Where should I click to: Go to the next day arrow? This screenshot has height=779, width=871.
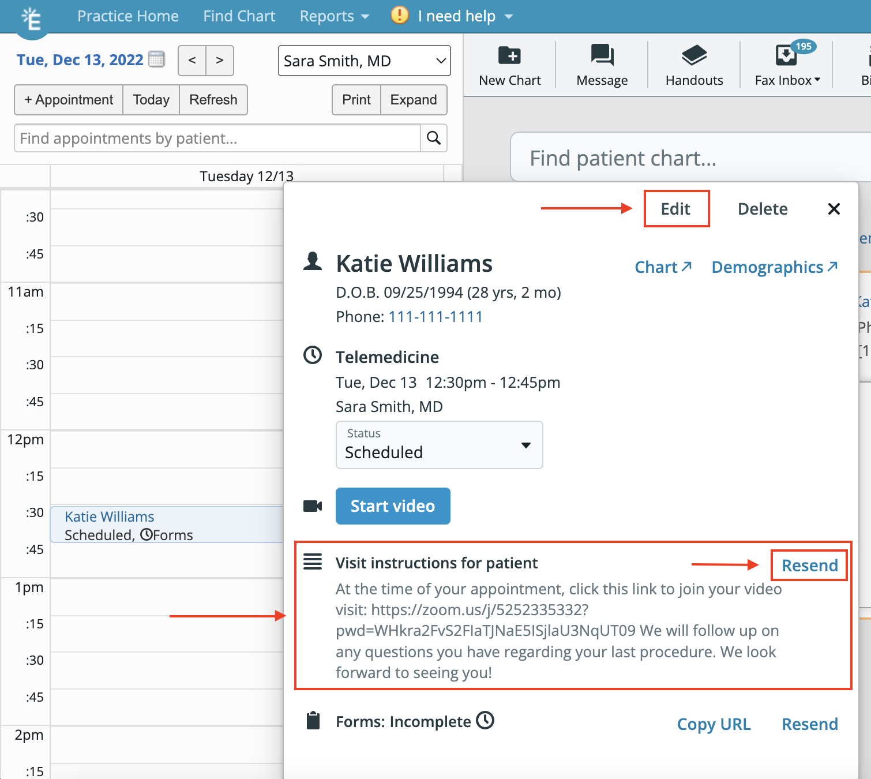(x=220, y=61)
